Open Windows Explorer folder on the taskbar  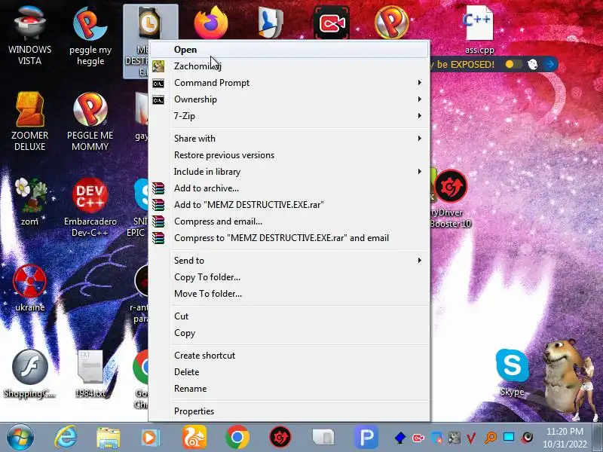click(x=108, y=438)
